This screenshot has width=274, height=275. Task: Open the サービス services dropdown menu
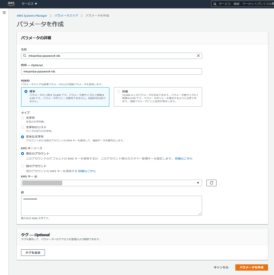[x=29, y=4]
